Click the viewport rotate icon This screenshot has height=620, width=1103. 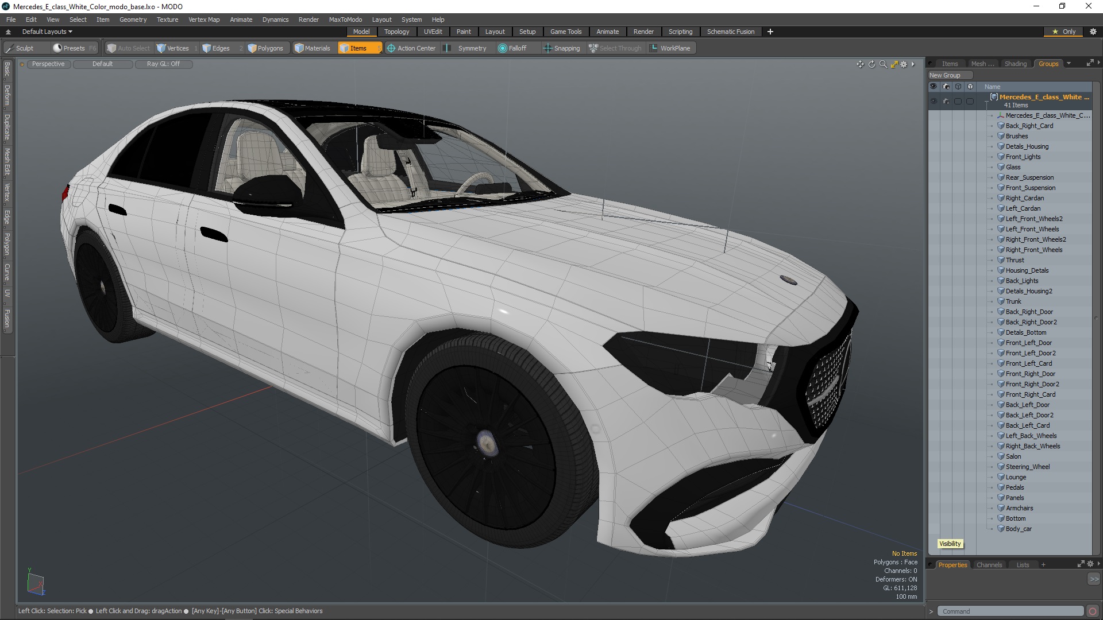[x=871, y=64]
